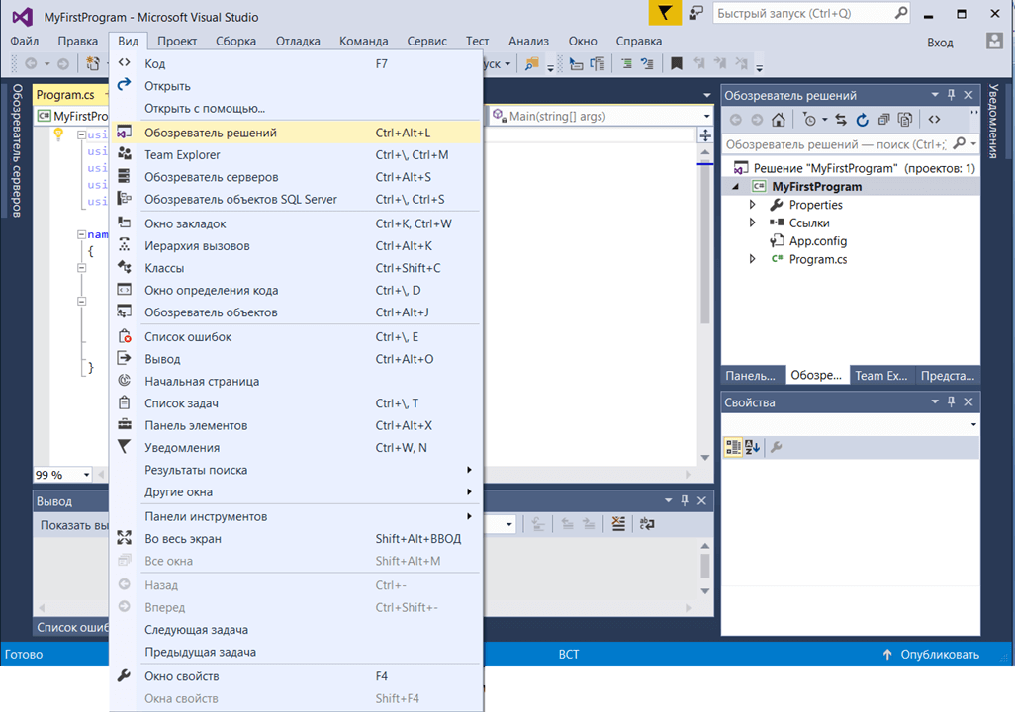
Task: Click the Categorized icon in Properties panel
Action: 733,447
